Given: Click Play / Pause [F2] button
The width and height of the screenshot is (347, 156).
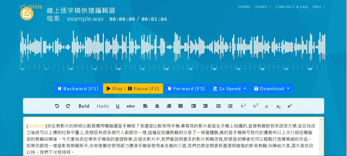Looking at the screenshot, I should coord(133,89).
